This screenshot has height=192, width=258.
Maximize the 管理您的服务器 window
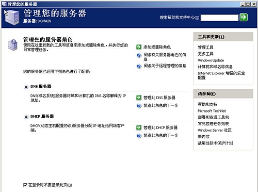[x=248, y=4]
